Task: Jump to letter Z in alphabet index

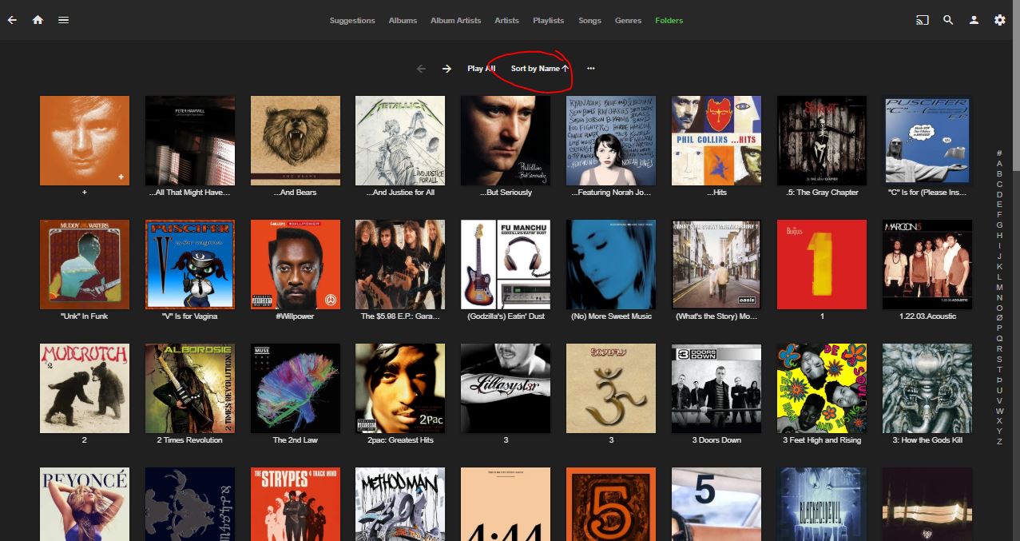Action: [999, 441]
